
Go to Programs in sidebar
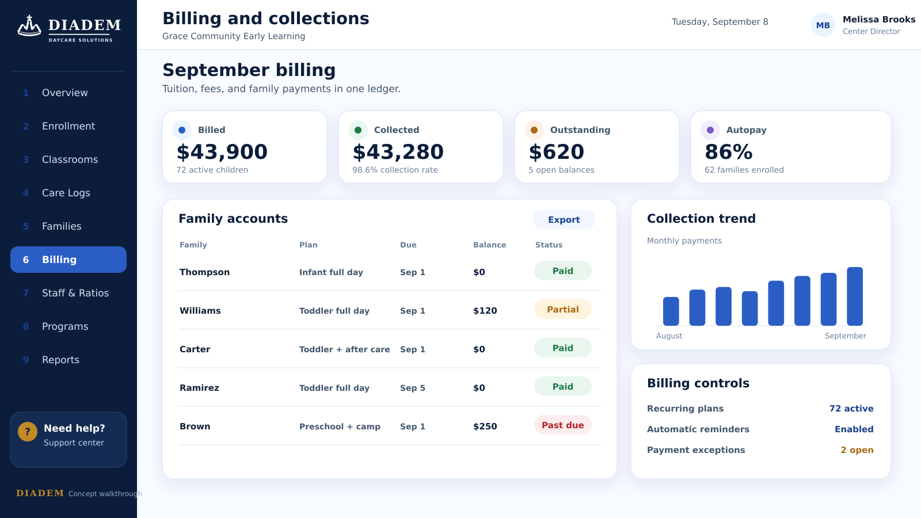[x=68, y=326]
